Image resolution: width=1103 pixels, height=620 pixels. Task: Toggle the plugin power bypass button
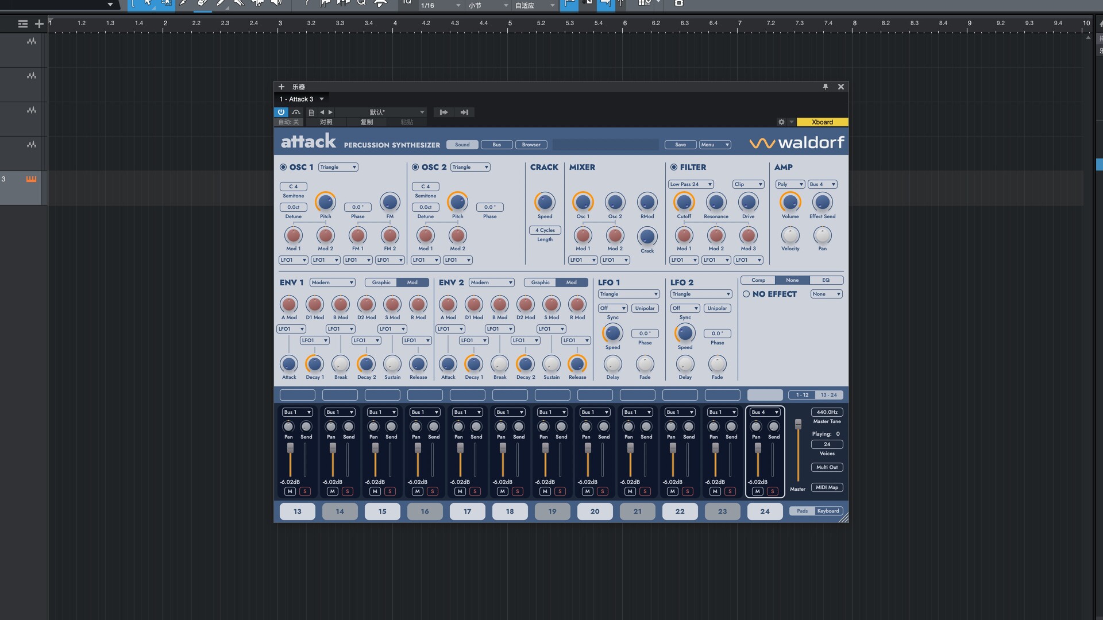pyautogui.click(x=281, y=112)
